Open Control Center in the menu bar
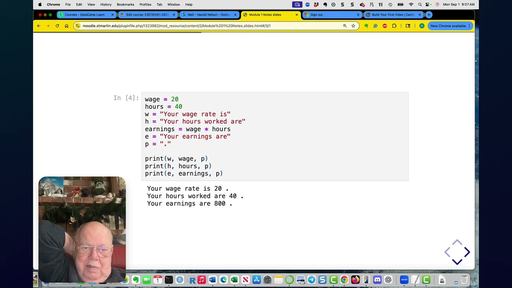The height and width of the screenshot is (288, 512). (427, 4)
